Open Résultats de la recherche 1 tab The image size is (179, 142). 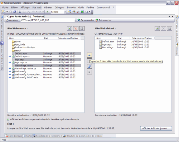click(x=48, y=136)
